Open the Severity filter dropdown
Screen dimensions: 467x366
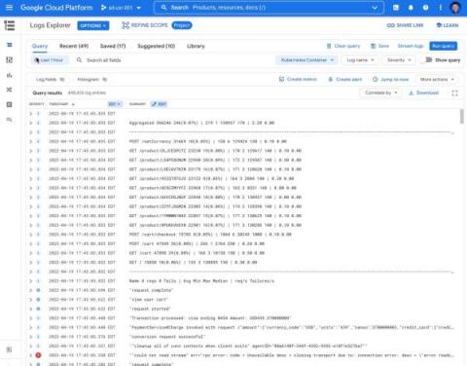[399, 60]
